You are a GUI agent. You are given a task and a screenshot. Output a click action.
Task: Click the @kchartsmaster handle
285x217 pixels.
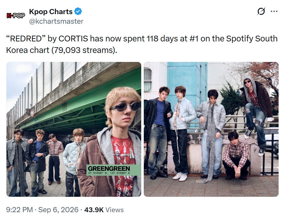pos(56,21)
